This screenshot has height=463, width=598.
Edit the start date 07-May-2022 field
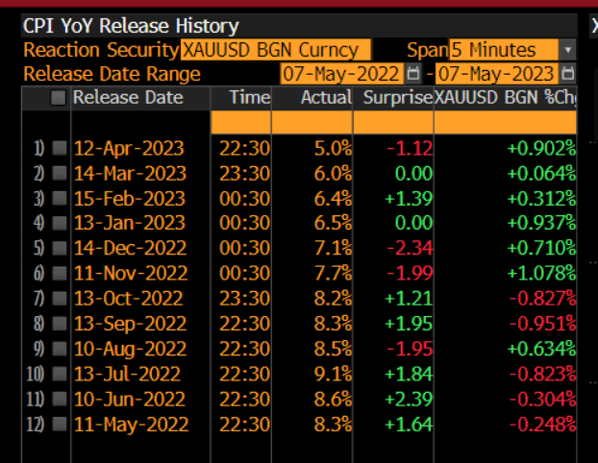(341, 74)
